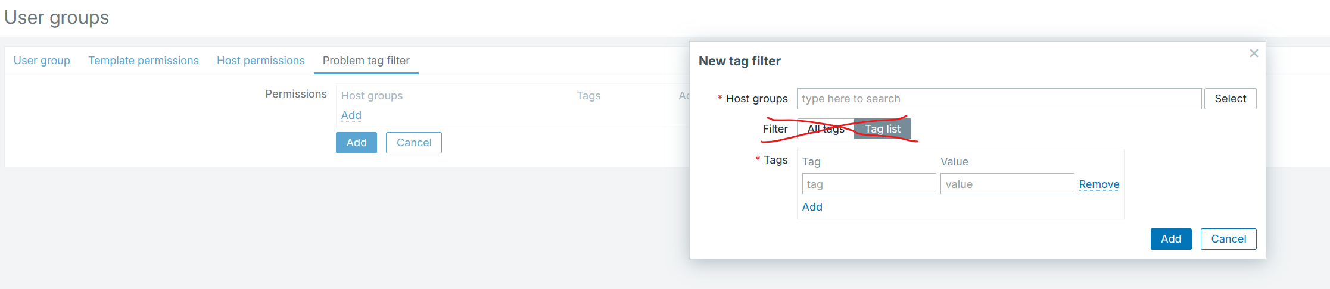Cancel the New tag filter dialog
Image resolution: width=1330 pixels, height=289 pixels.
pyautogui.click(x=1228, y=239)
